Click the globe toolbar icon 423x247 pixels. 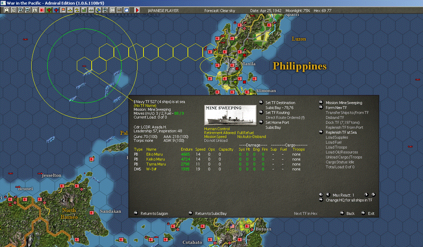[98, 10]
